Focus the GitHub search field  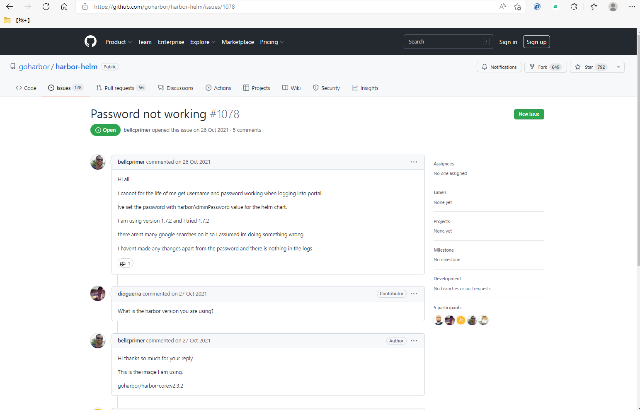coord(448,42)
